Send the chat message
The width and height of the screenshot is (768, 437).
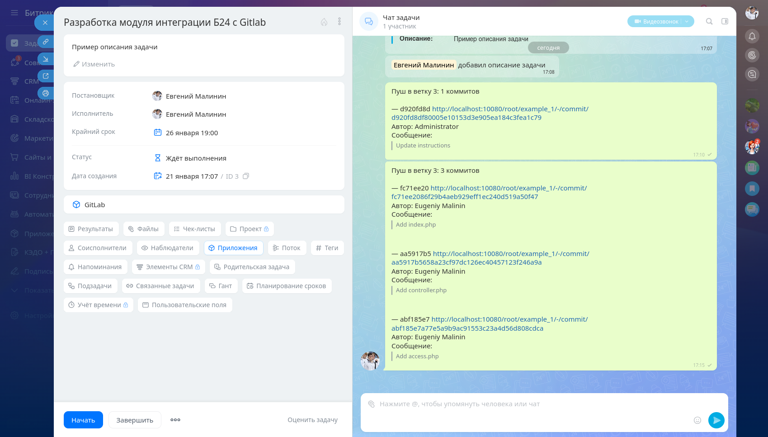pos(716,420)
